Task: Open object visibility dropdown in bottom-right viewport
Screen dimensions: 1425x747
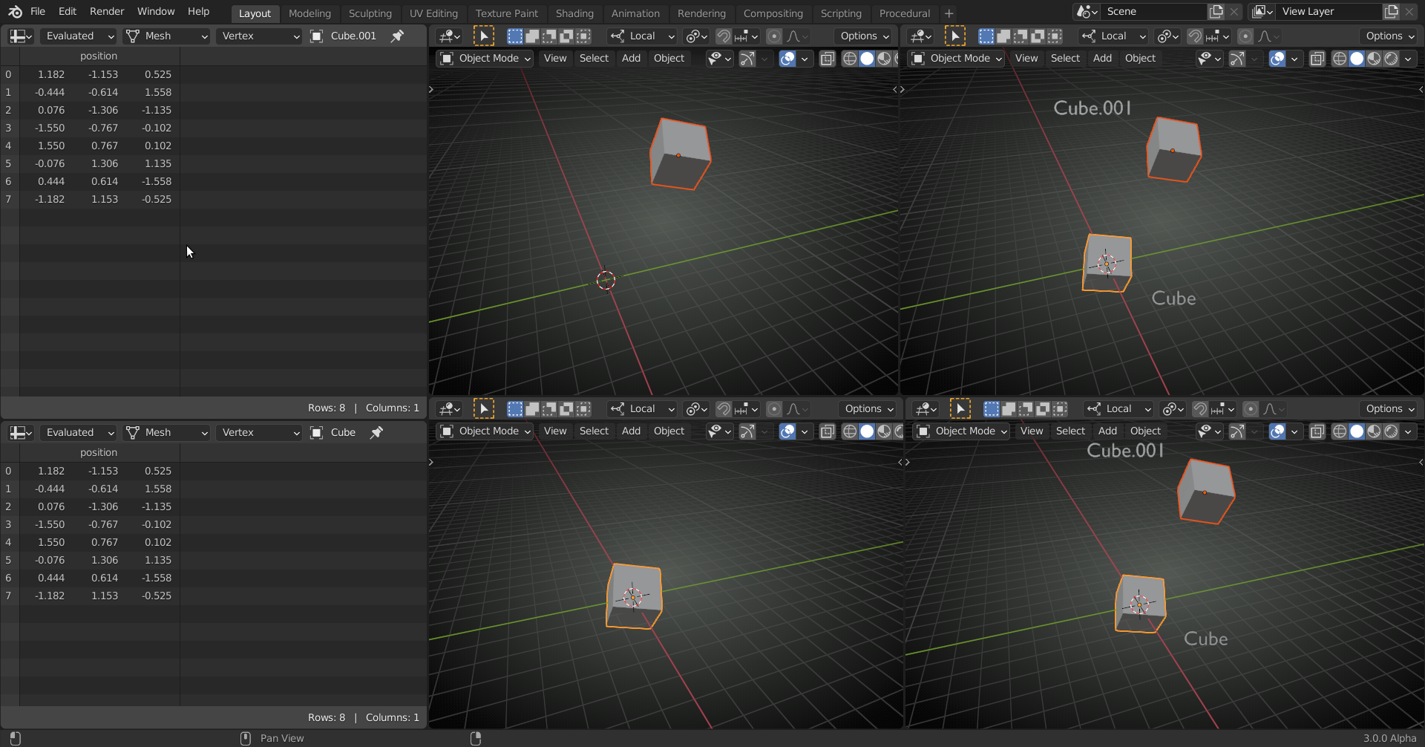Action: [x=1210, y=431]
